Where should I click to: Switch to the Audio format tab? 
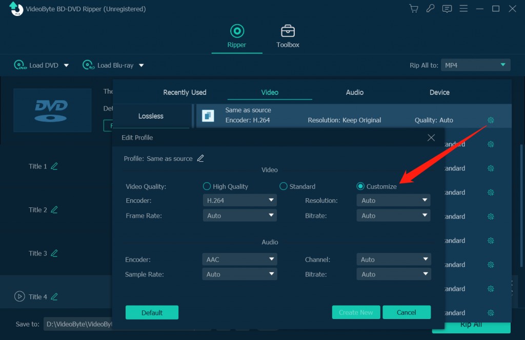(354, 93)
